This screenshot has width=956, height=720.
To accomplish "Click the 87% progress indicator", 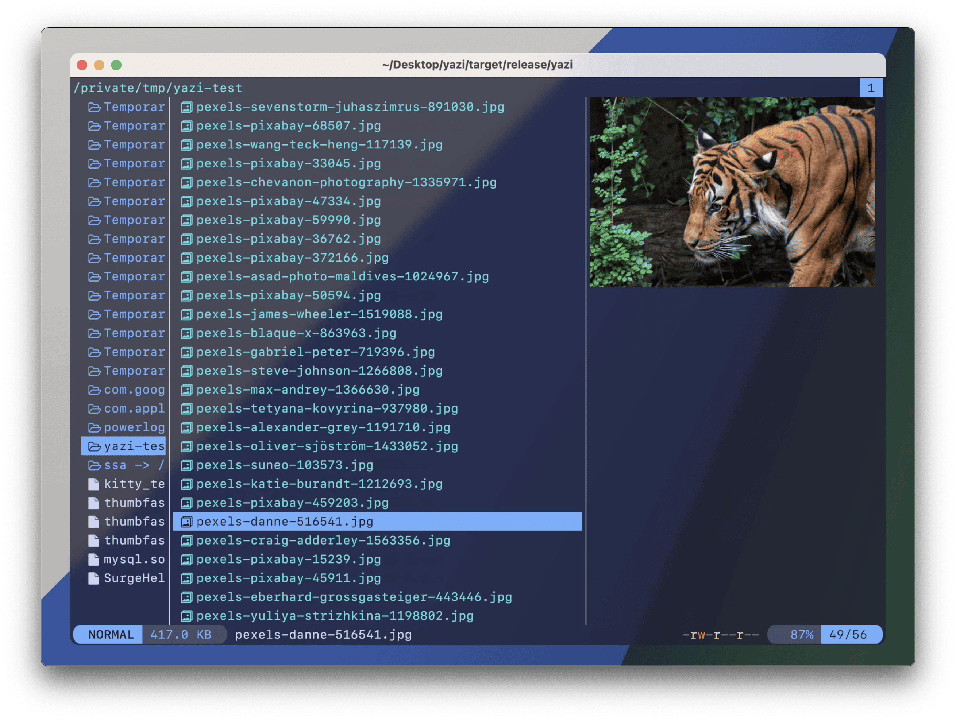I will 801,635.
